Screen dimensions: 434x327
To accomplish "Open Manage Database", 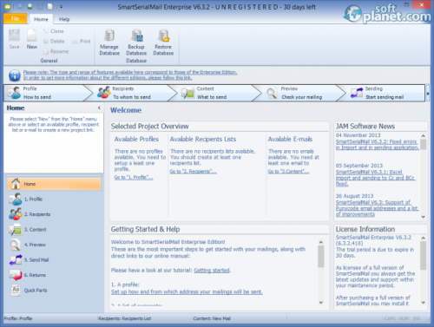I will coord(109,43).
